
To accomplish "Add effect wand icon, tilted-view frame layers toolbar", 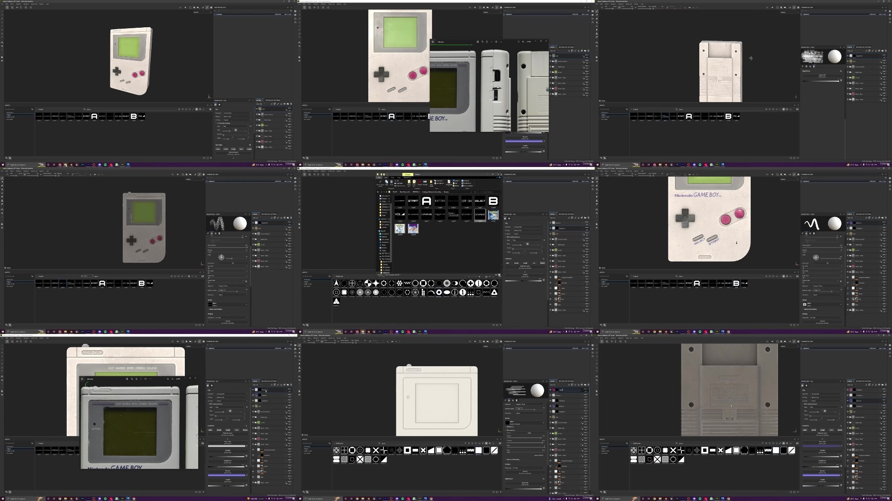I will (272, 104).
